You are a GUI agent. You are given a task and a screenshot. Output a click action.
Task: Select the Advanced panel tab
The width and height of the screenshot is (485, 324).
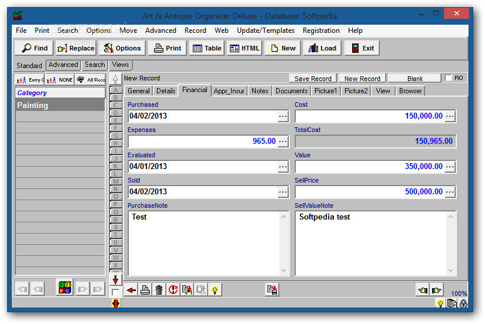[x=63, y=65]
